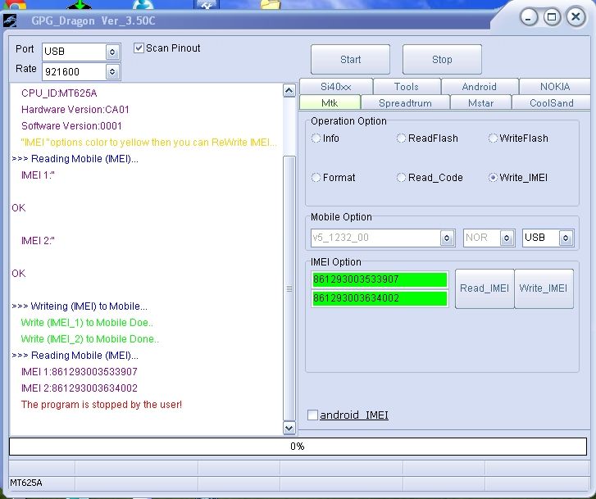Switch to the Spreadtrum tab

[x=405, y=103]
